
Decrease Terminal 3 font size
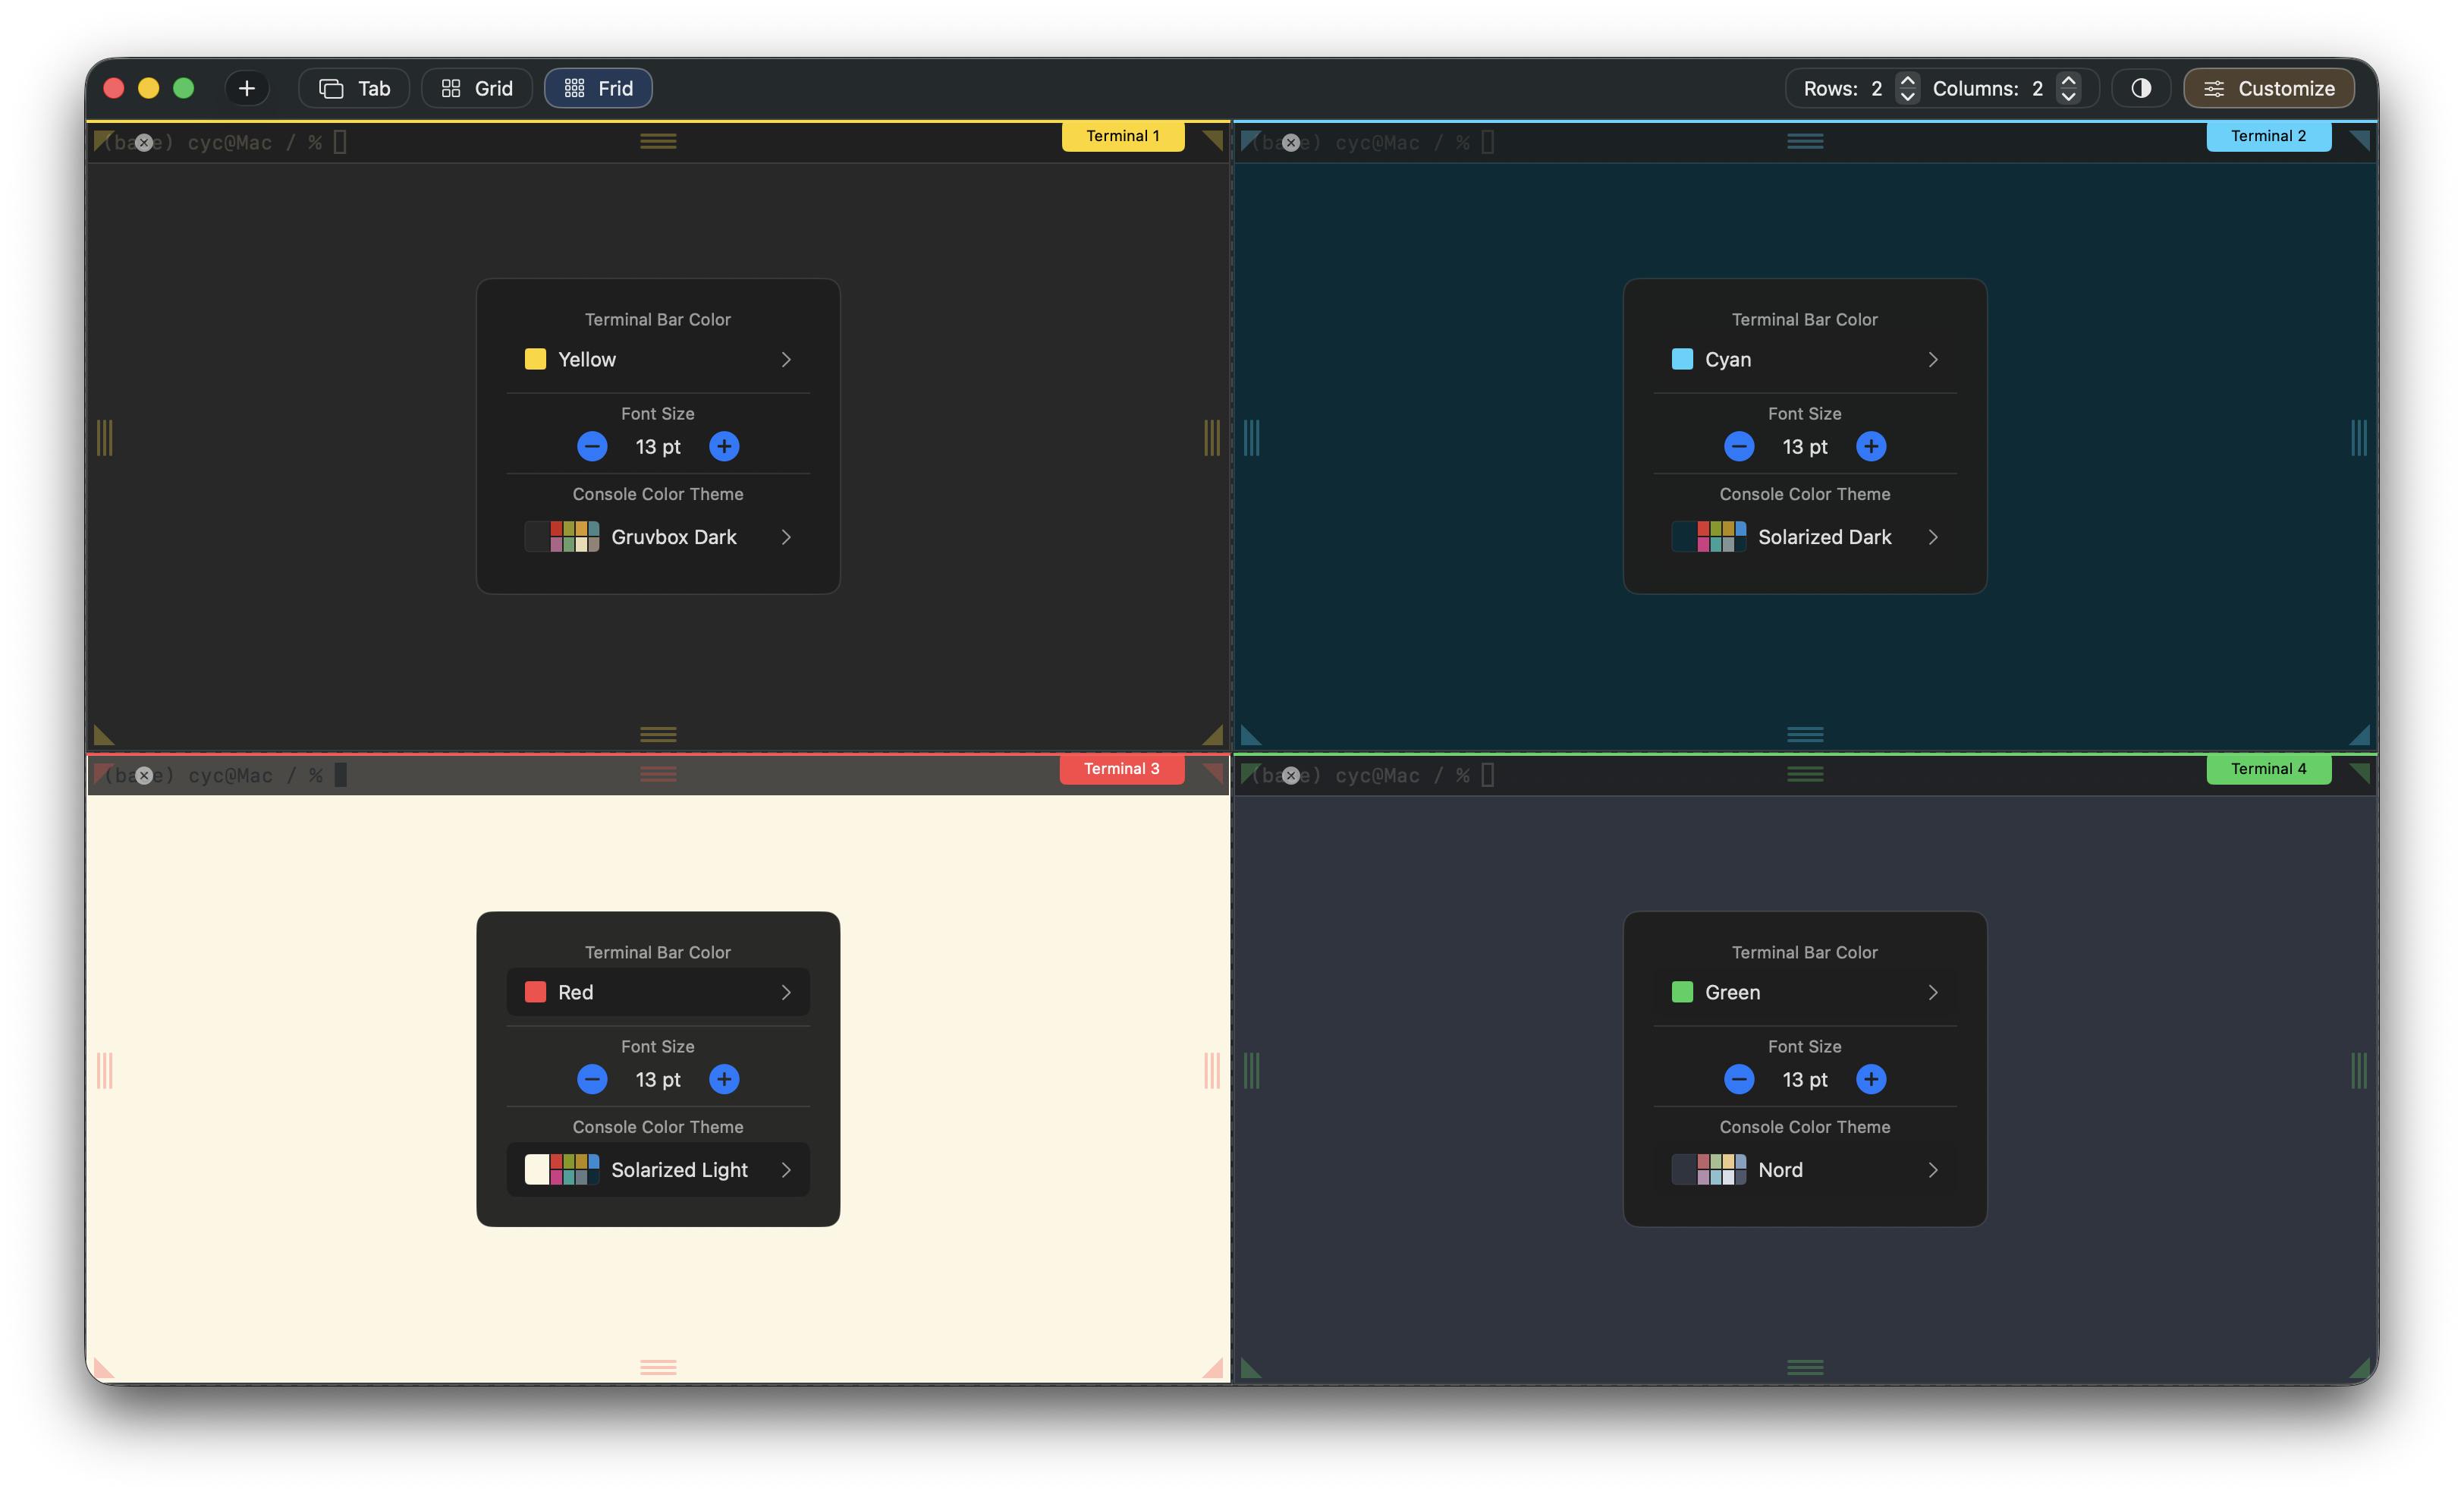point(592,1079)
